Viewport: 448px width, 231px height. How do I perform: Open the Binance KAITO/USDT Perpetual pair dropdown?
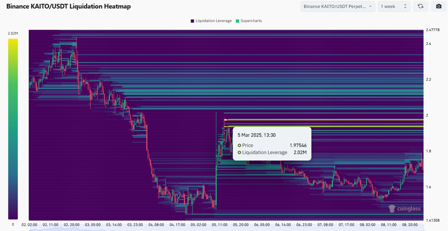(338, 6)
